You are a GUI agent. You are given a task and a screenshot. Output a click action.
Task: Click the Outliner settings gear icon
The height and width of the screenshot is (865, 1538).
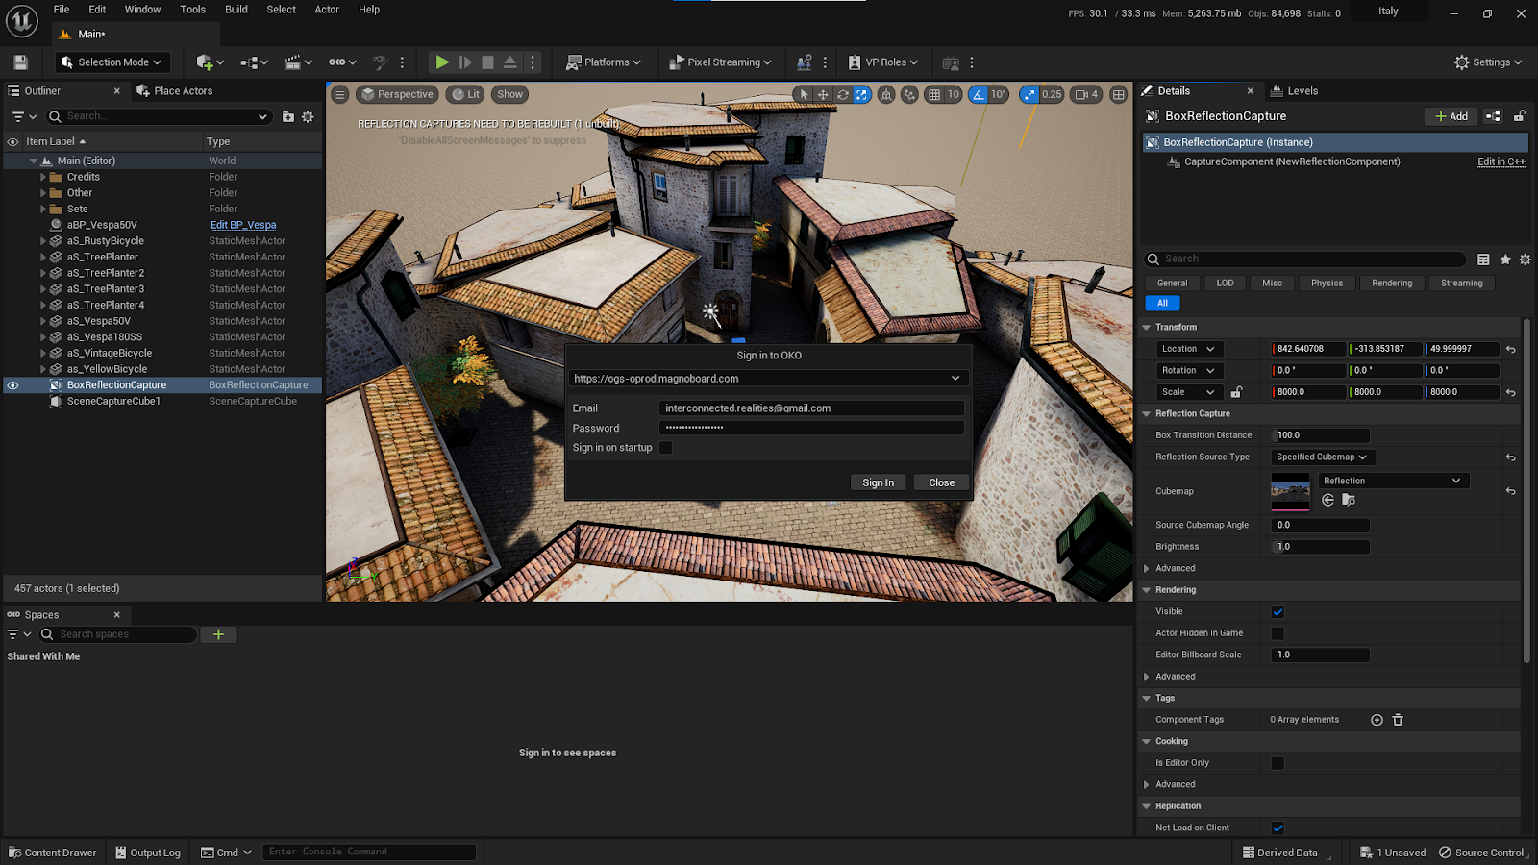pyautogui.click(x=308, y=116)
